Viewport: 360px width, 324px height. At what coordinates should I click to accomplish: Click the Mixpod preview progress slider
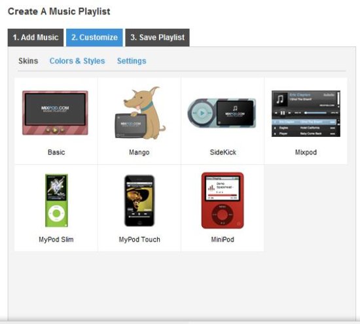pos(315,113)
